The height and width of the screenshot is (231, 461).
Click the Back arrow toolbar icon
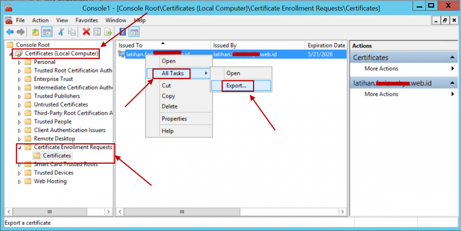(10, 32)
